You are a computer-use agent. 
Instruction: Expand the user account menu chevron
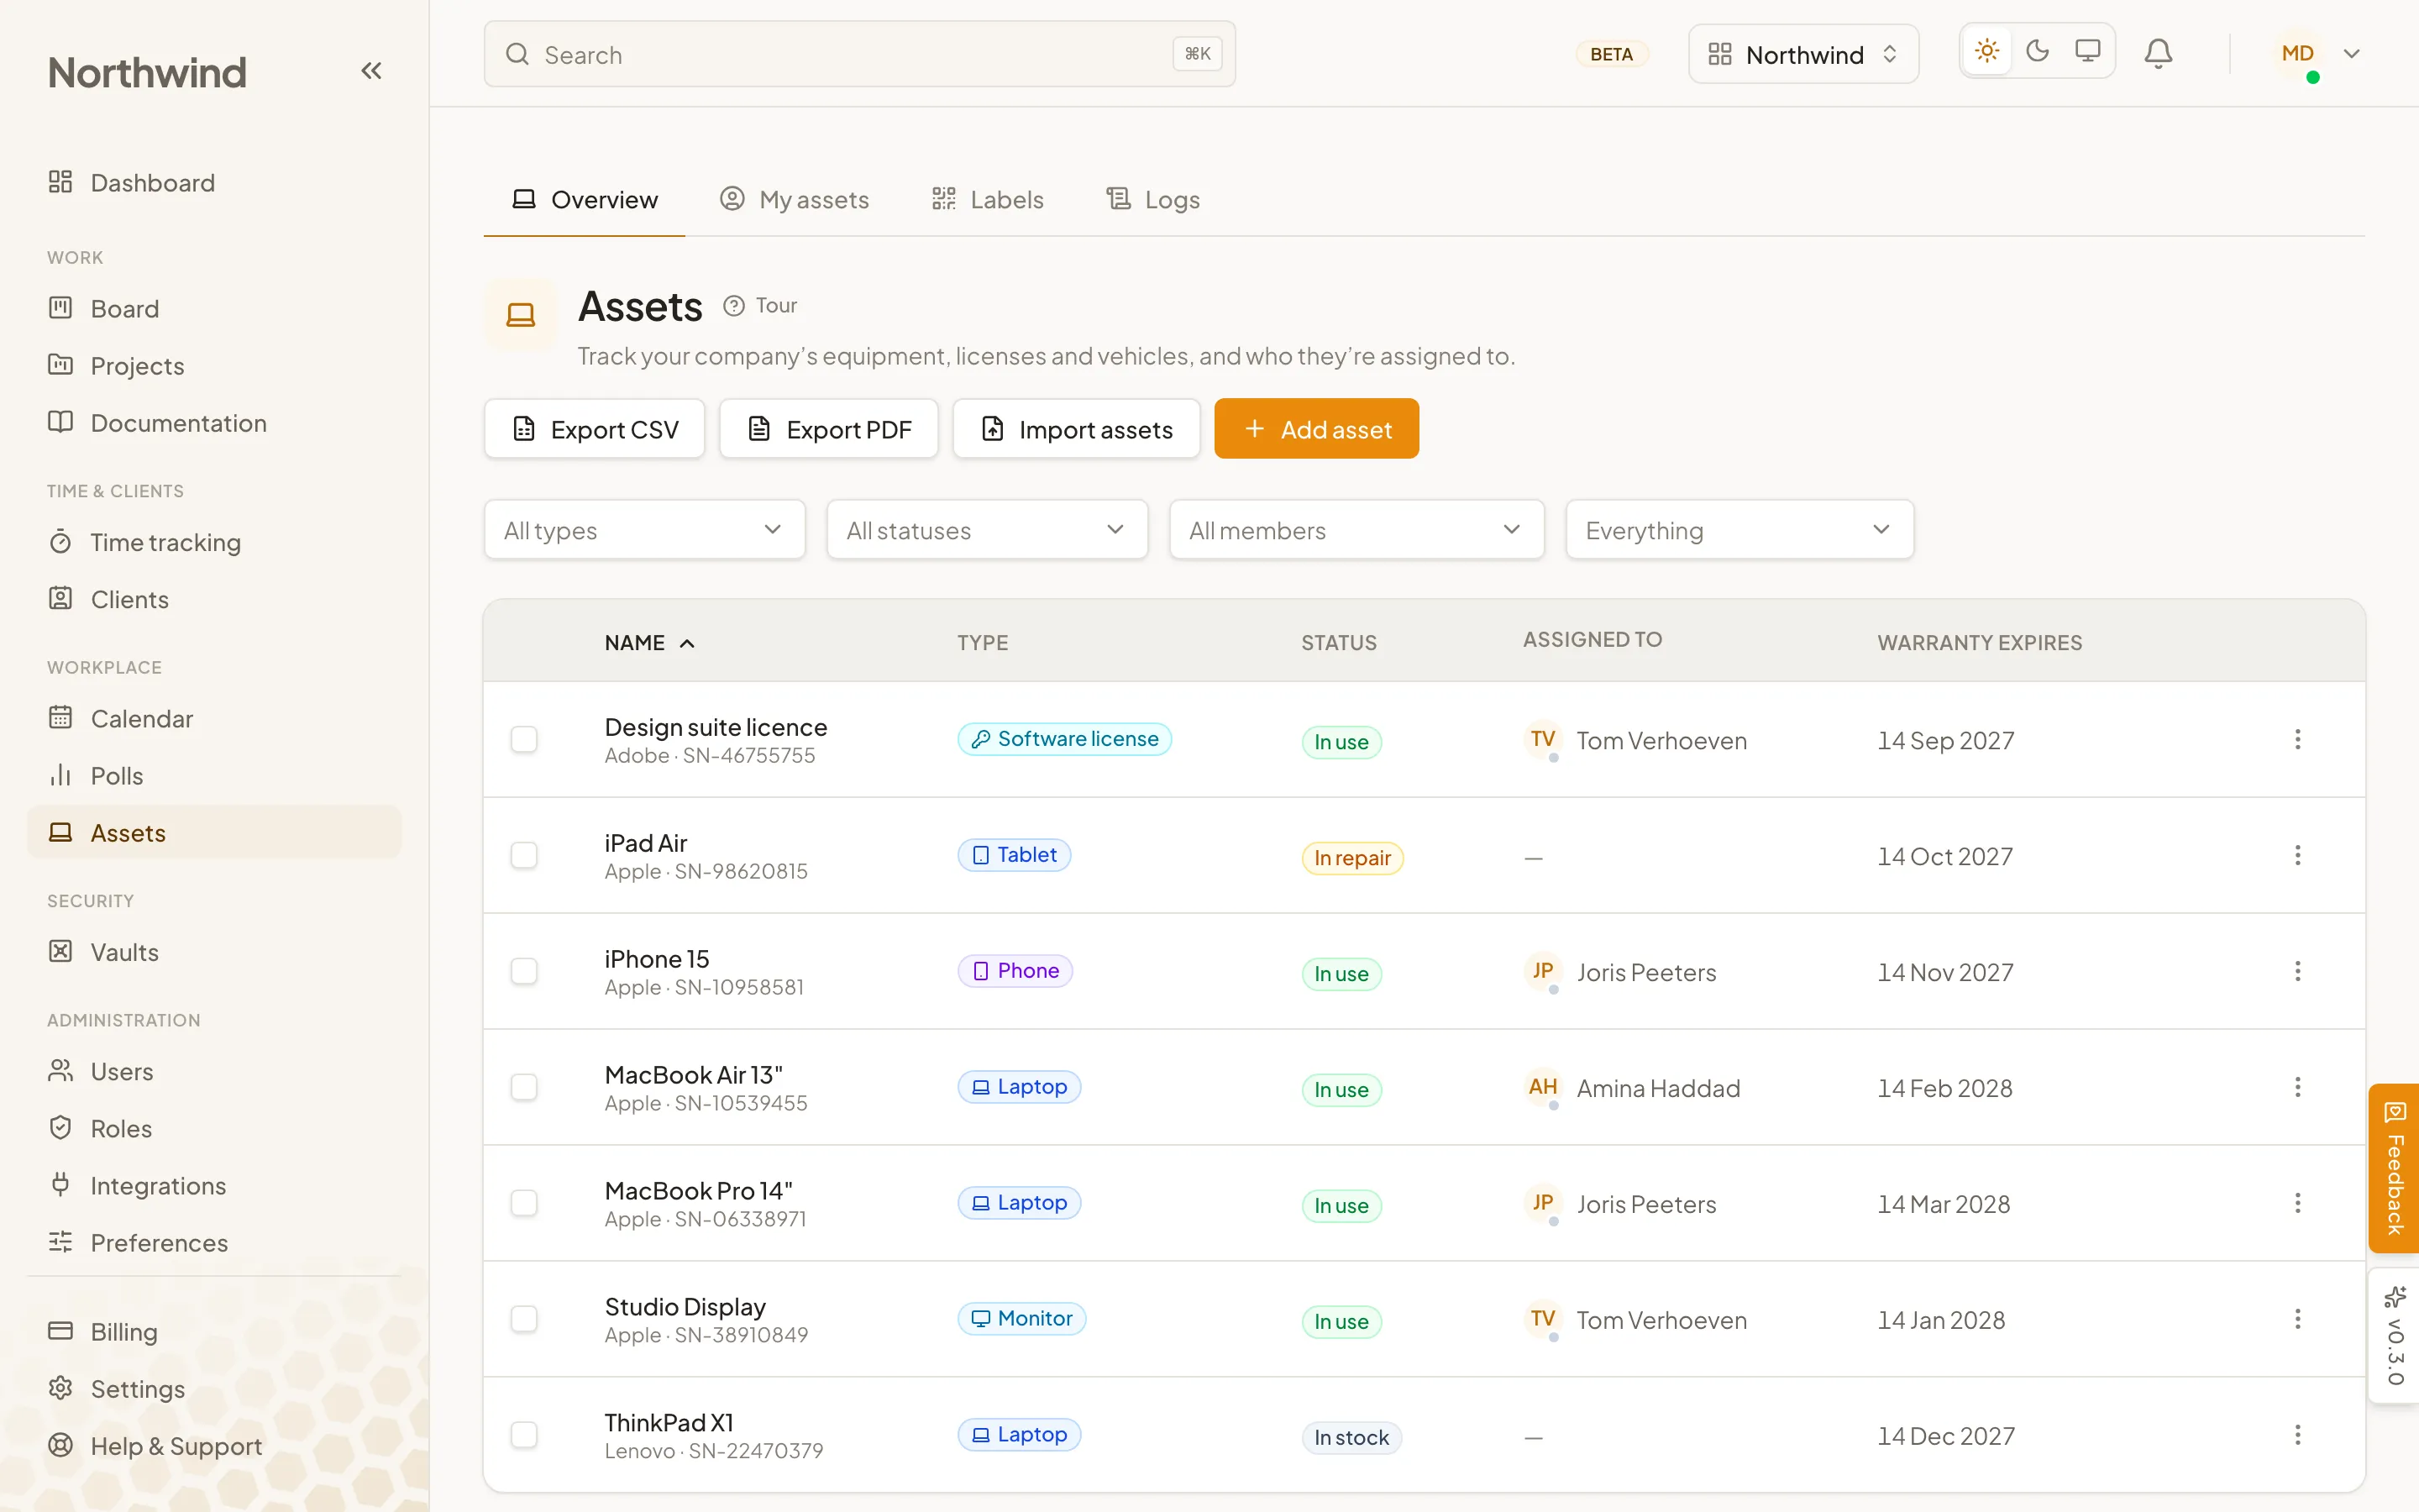(x=2352, y=54)
